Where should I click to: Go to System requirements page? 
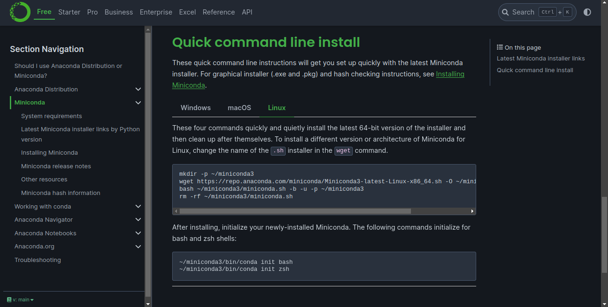click(x=52, y=116)
